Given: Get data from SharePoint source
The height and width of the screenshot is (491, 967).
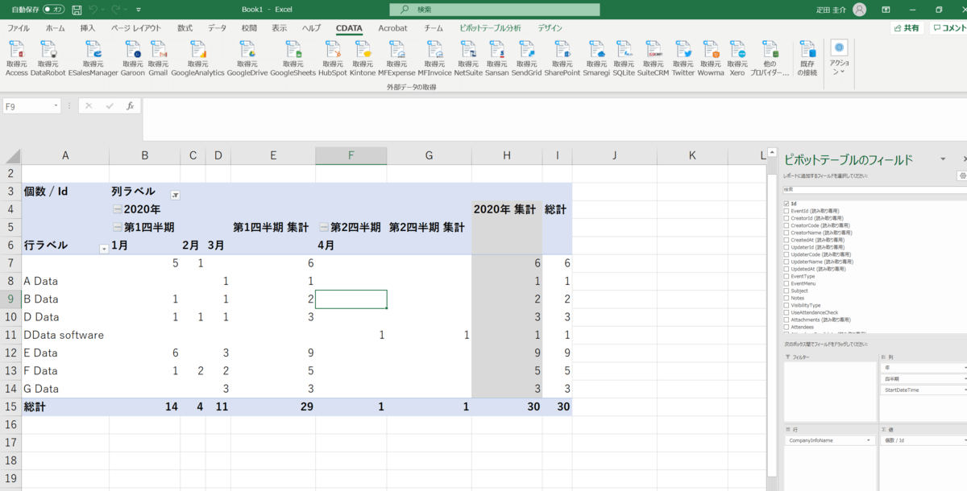Looking at the screenshot, I should point(562,59).
